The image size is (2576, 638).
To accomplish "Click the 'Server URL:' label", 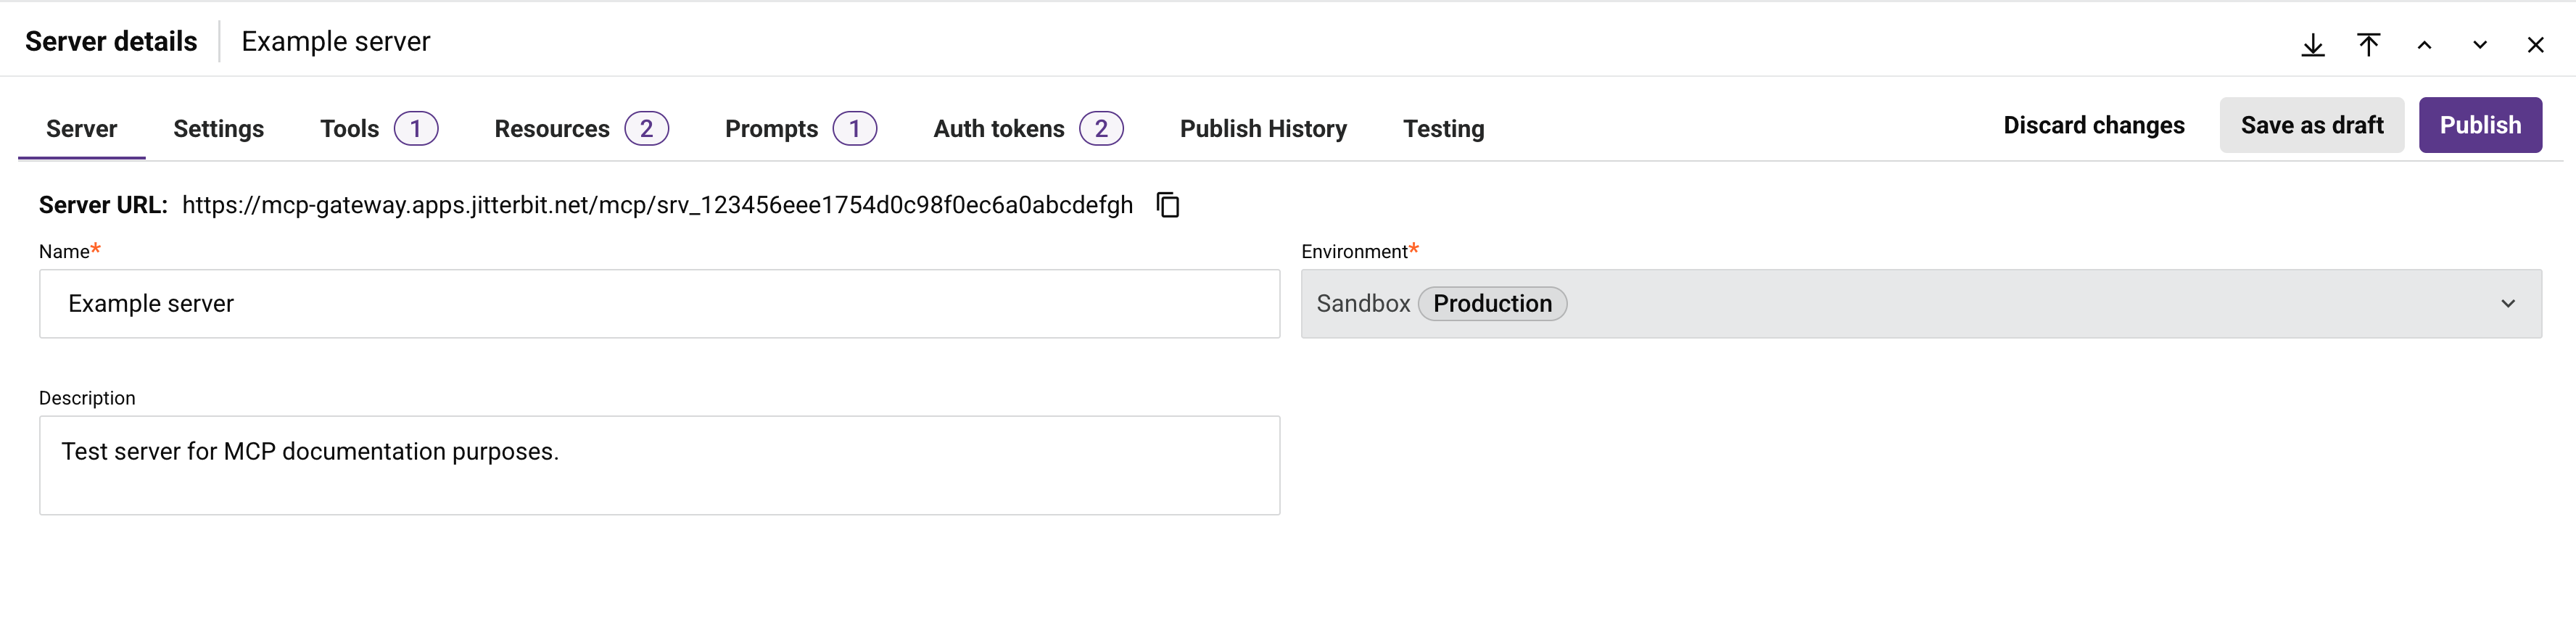I will point(103,205).
